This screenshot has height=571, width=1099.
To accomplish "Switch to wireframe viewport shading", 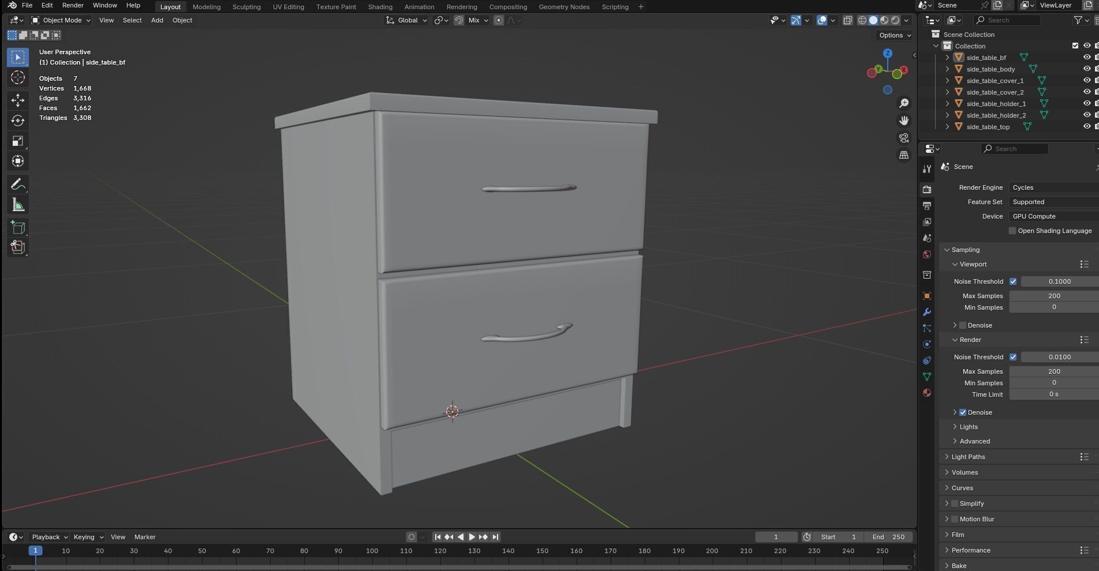I will (x=862, y=20).
